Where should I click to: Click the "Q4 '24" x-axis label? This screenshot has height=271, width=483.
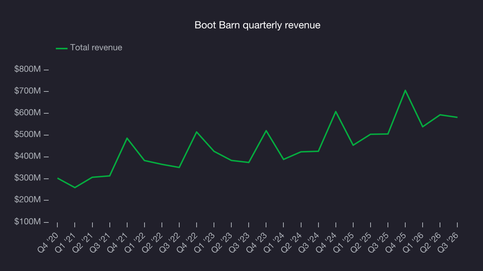tap(326, 242)
